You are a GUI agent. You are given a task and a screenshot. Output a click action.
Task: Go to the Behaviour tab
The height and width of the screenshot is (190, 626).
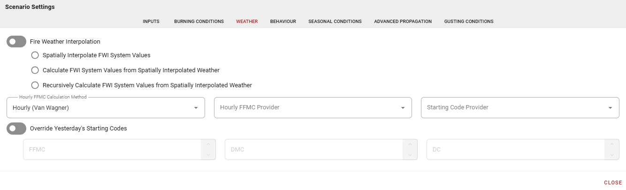click(x=283, y=22)
